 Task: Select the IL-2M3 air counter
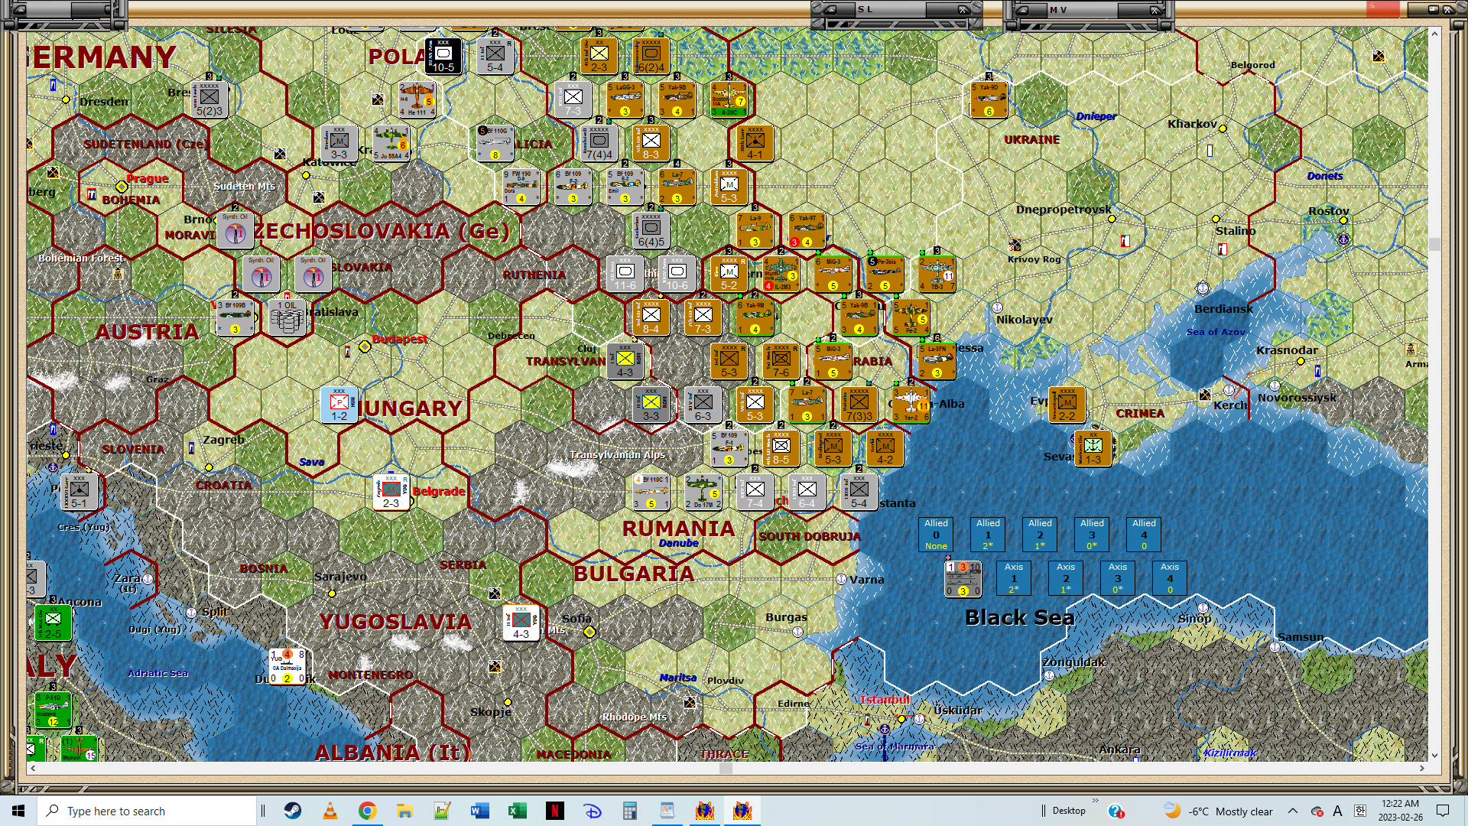pyautogui.click(x=781, y=274)
